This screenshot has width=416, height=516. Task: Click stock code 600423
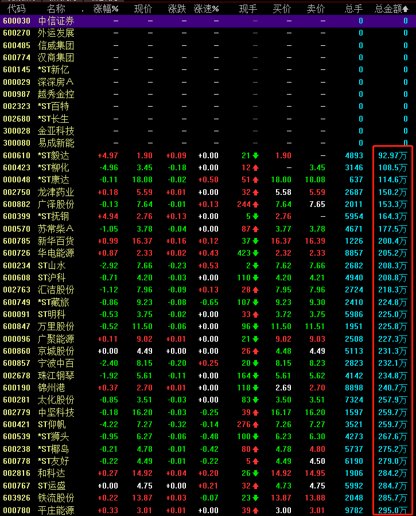point(17,167)
